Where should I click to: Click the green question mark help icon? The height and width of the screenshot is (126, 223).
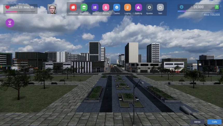click(x=217, y=7)
